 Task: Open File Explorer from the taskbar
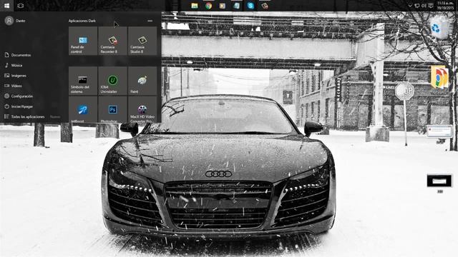pyautogui.click(x=194, y=6)
